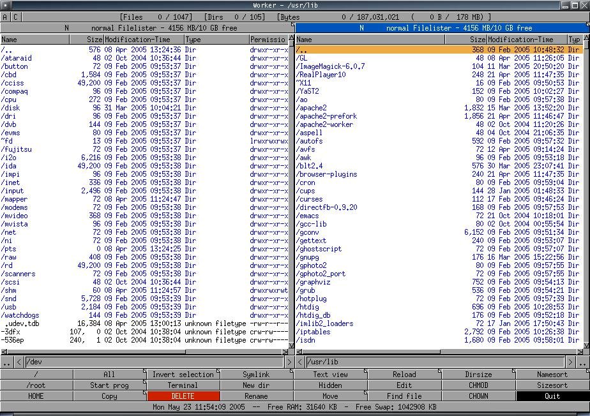Click right pane parent-directory '..' button

582,362
